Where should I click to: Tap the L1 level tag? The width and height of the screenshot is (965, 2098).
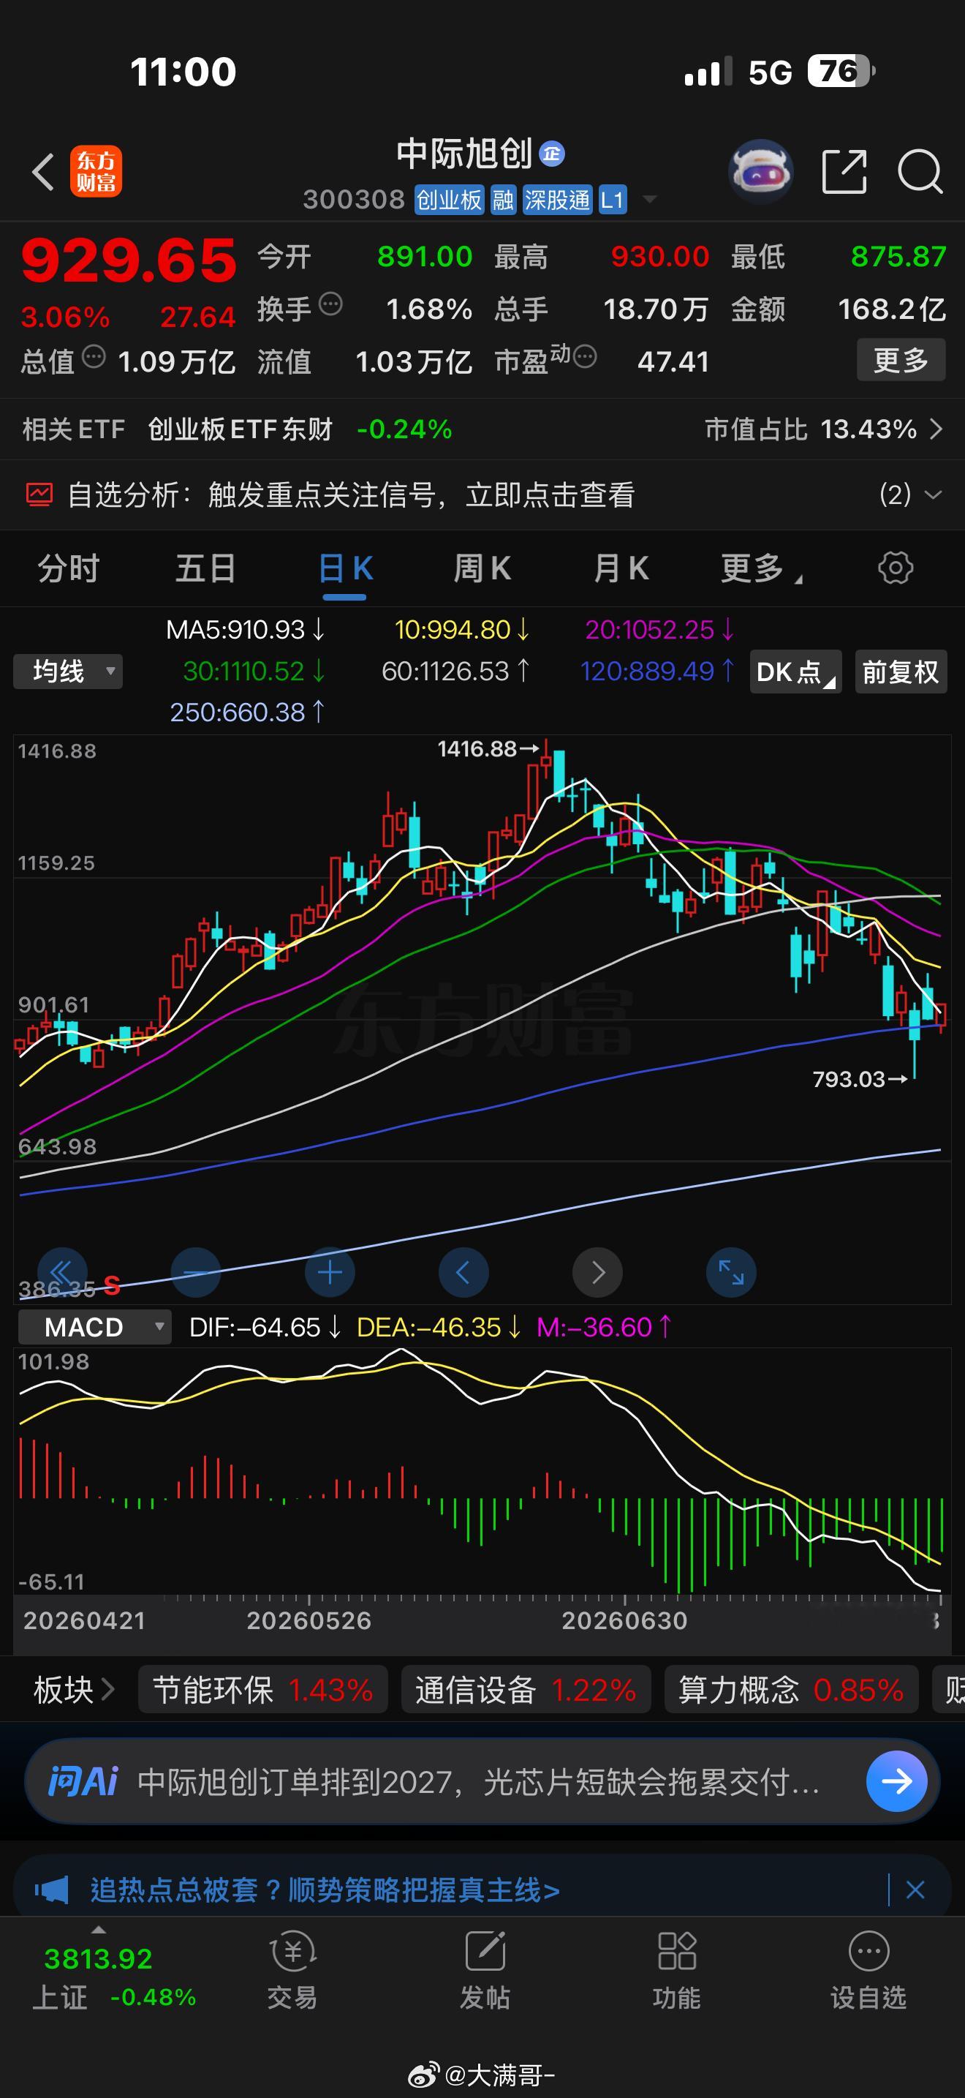[x=612, y=200]
